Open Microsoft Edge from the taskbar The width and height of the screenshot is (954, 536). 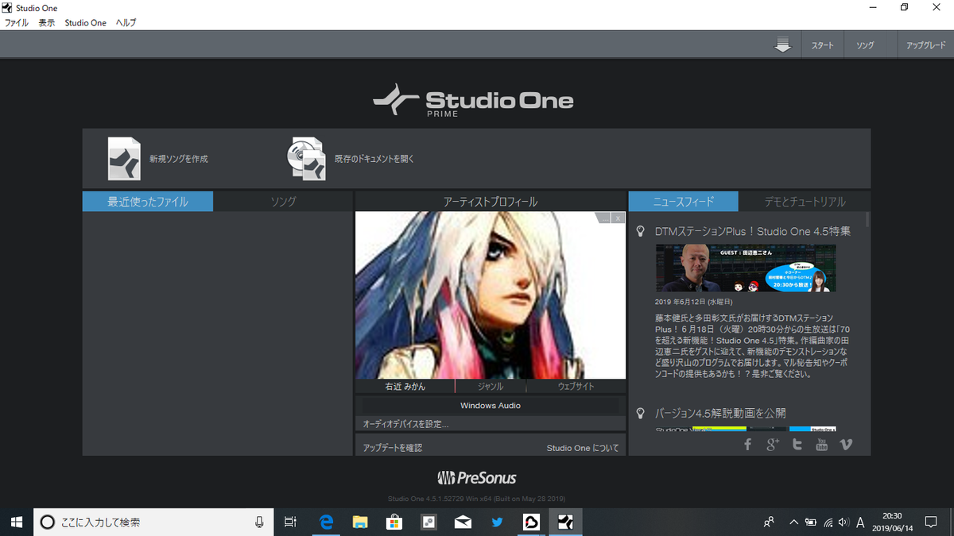pyautogui.click(x=326, y=522)
